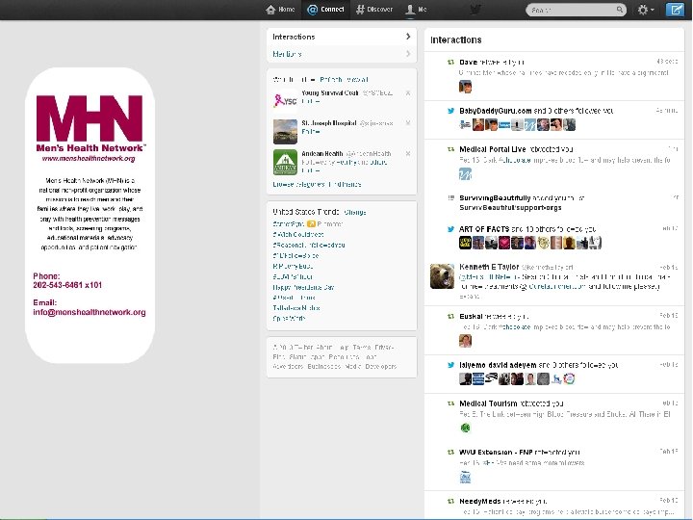Open avatar under WVU Extension retweet
The height and width of the screenshot is (520, 693).
click(x=465, y=477)
